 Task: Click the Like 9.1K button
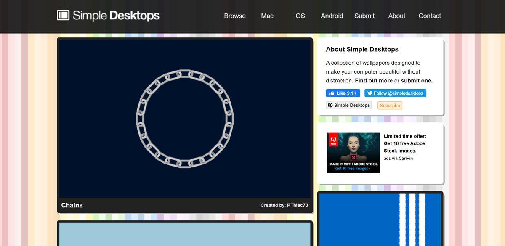[x=343, y=93]
